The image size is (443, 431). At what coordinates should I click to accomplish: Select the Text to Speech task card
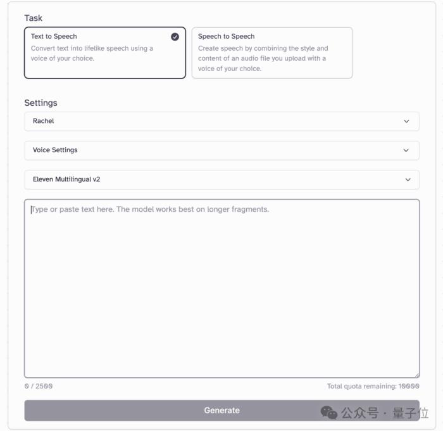pos(105,53)
